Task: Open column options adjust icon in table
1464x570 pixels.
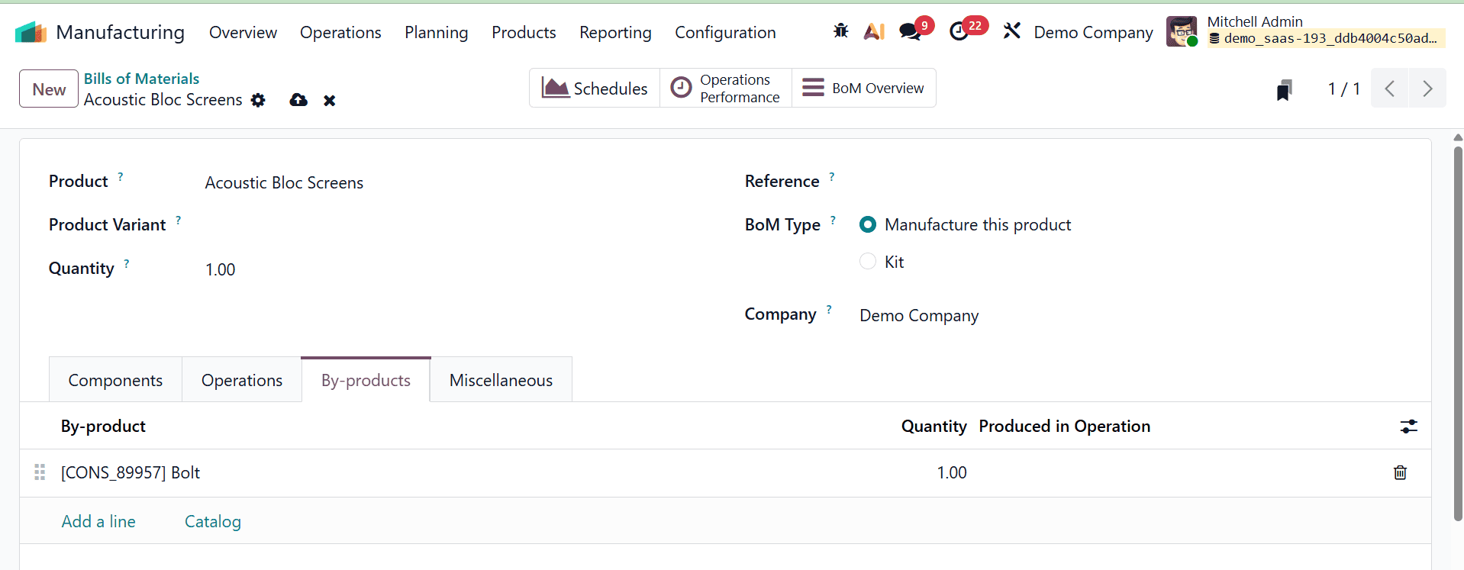Action: point(1408,426)
